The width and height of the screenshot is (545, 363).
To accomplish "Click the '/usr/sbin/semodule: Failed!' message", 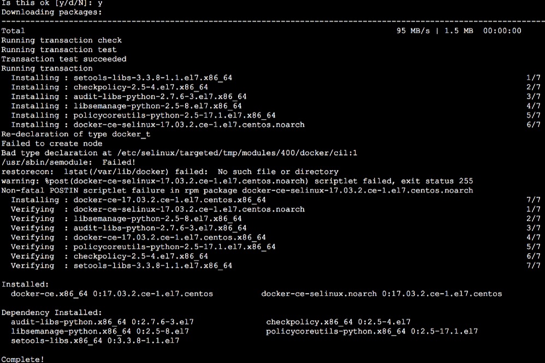I will click(68, 162).
